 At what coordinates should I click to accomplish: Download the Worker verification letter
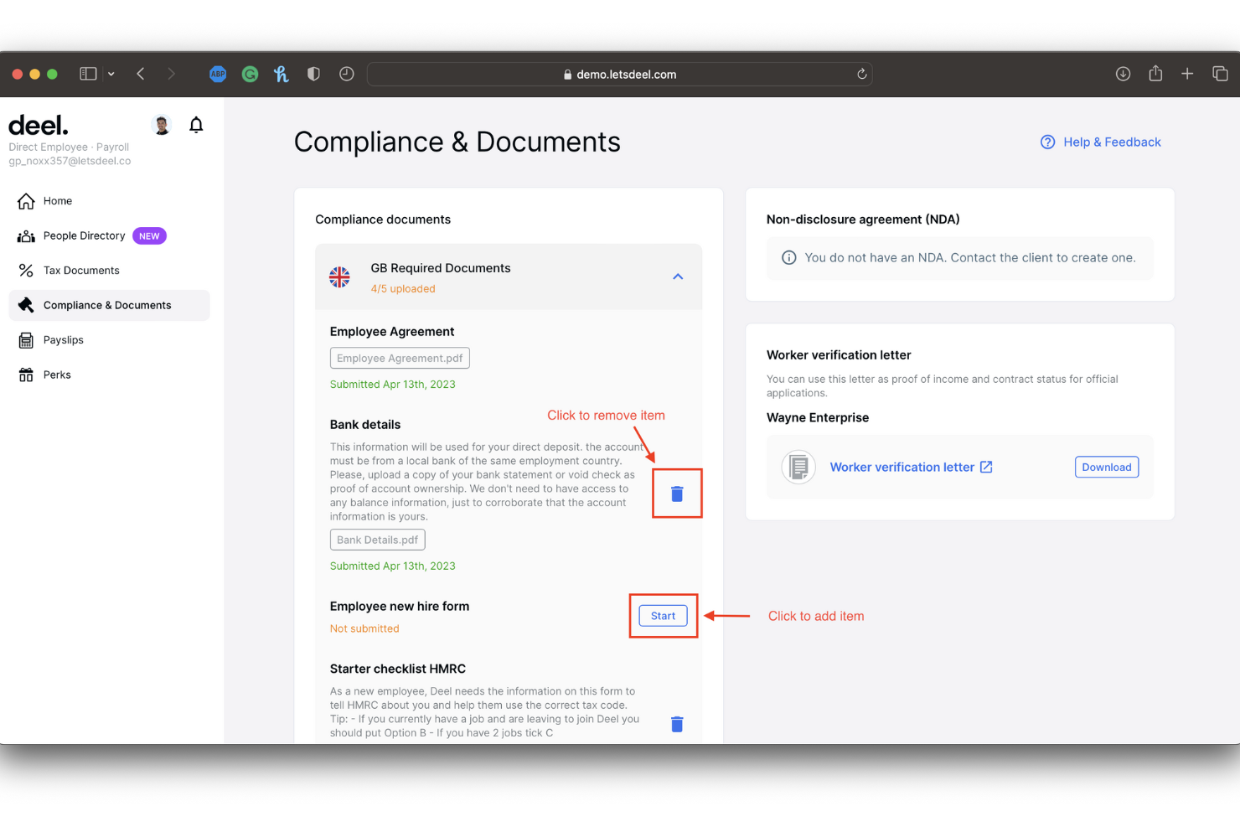point(1107,467)
